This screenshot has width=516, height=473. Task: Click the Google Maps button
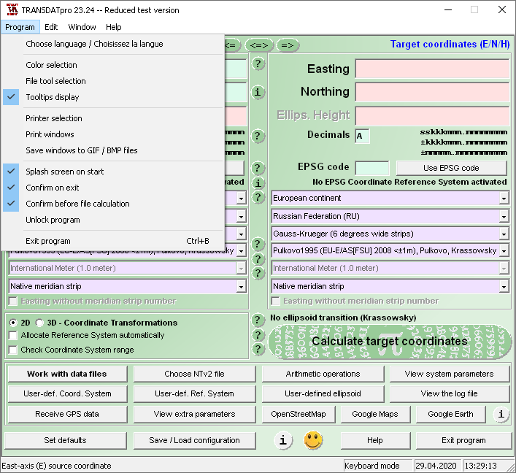pos(375,414)
